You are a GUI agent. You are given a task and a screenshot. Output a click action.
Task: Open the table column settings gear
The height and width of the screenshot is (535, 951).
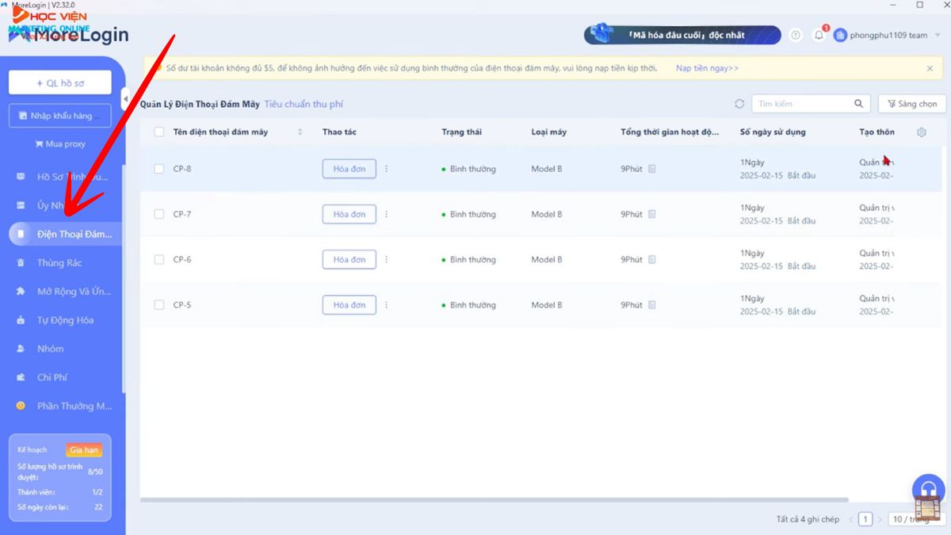pos(922,132)
